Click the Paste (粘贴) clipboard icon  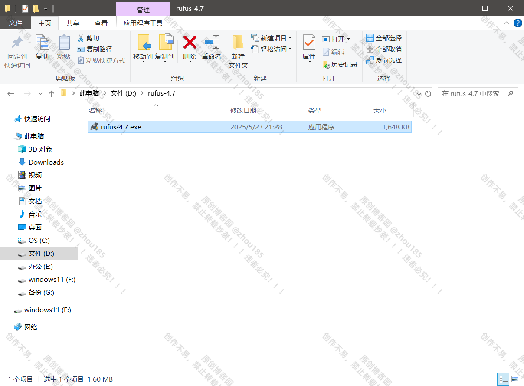(64, 43)
